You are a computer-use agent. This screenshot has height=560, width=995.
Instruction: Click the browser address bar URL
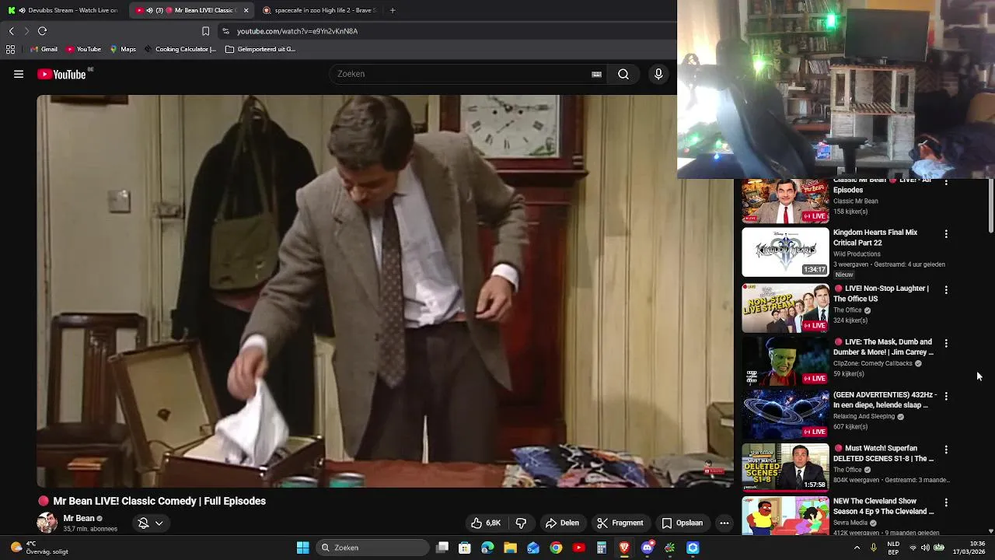pyautogui.click(x=297, y=31)
